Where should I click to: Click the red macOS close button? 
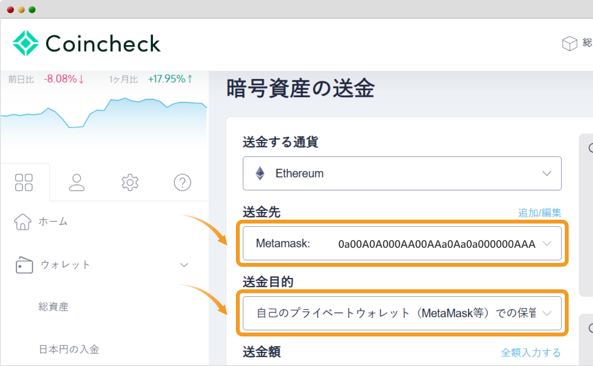coord(10,10)
